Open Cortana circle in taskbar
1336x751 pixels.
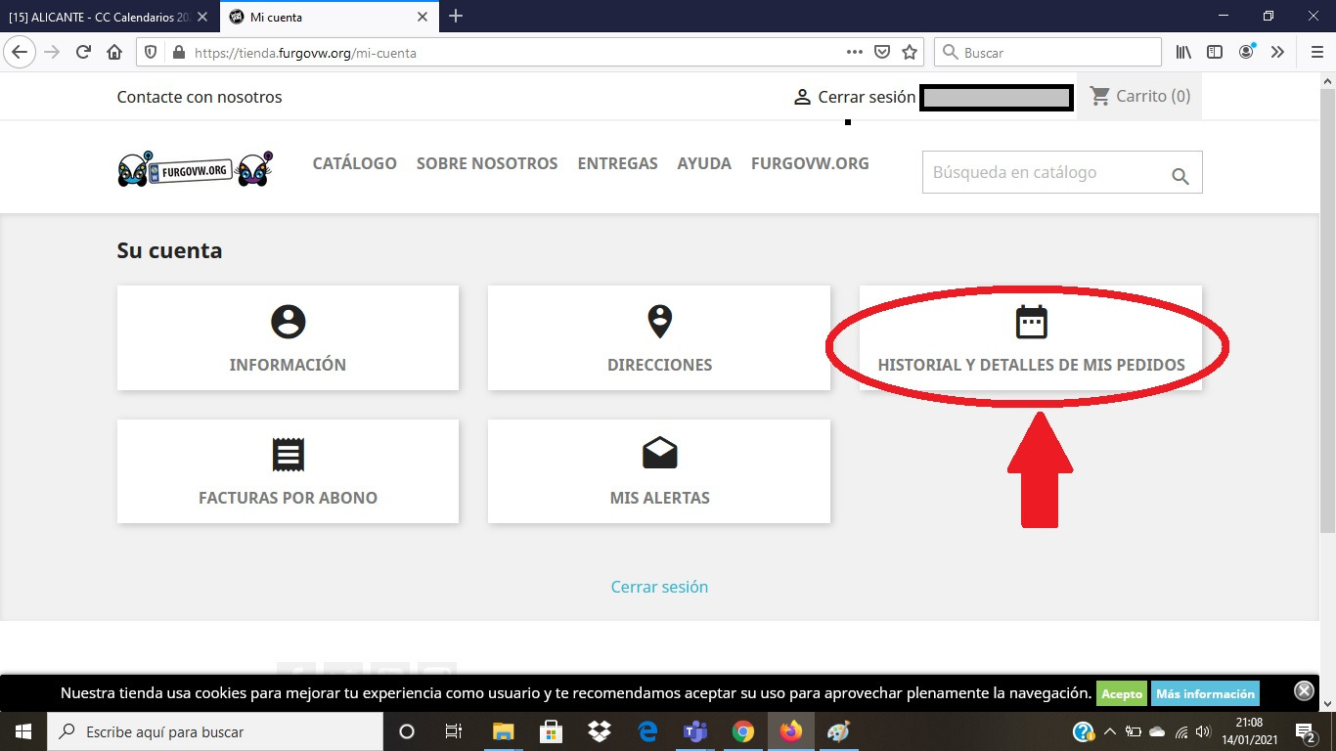click(407, 731)
